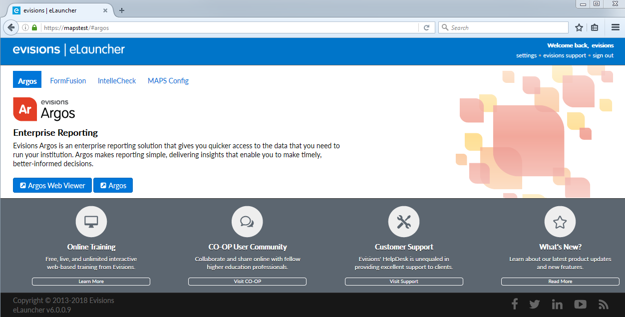The height and width of the screenshot is (317, 625).
Task: Launch Argos Web Viewer
Action: 52,185
